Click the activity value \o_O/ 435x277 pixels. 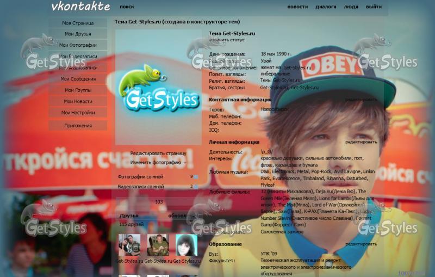pos(267,151)
